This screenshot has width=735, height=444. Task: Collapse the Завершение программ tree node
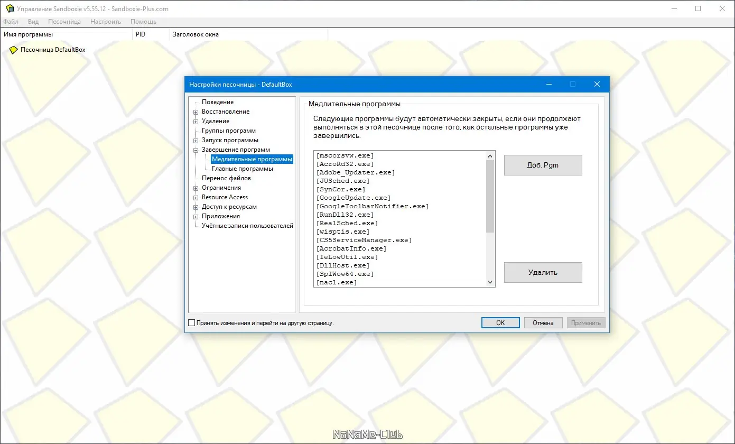tap(196, 150)
